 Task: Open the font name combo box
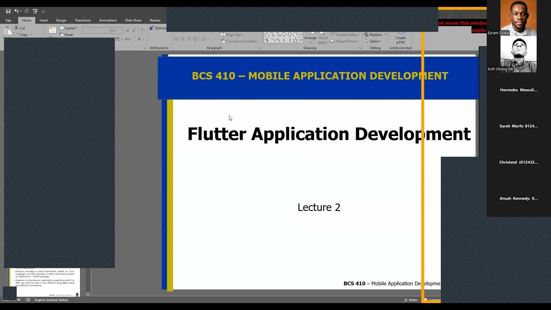tap(97, 30)
